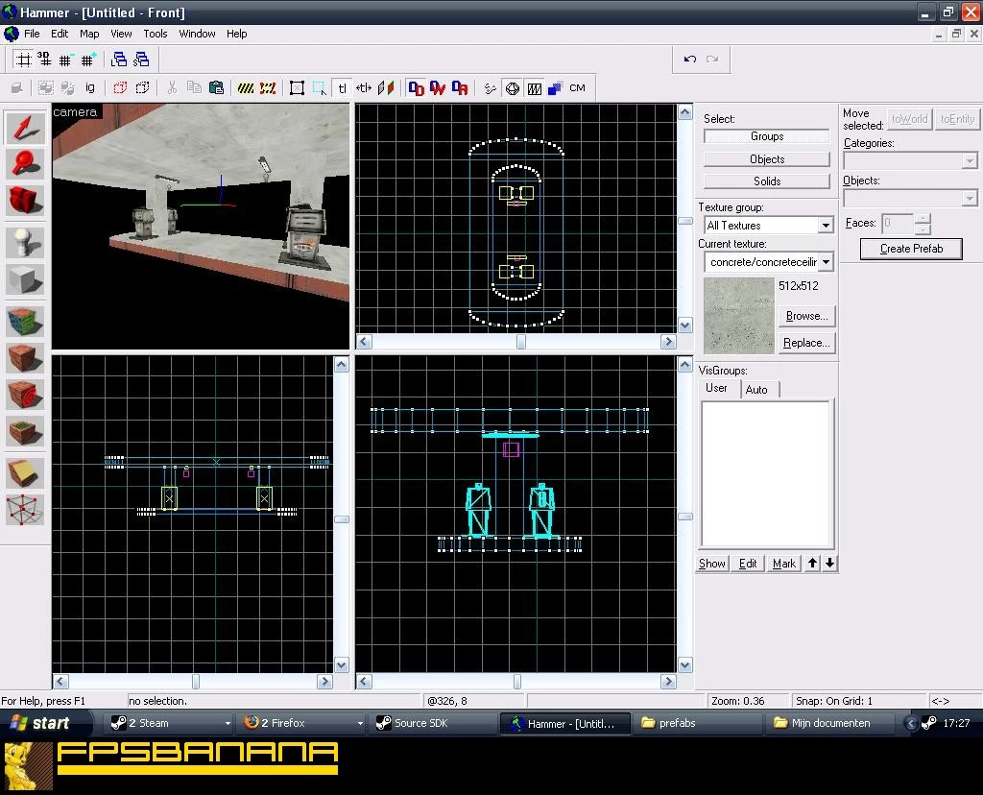Screen dimensions: 983x795
Task: Click the concrete texture preview swatch
Action: 739,315
